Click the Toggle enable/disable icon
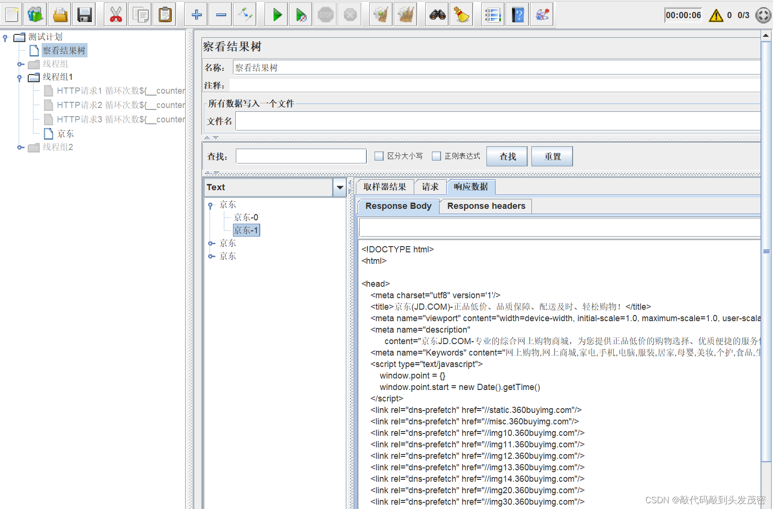The width and height of the screenshot is (773, 509). pos(245,15)
